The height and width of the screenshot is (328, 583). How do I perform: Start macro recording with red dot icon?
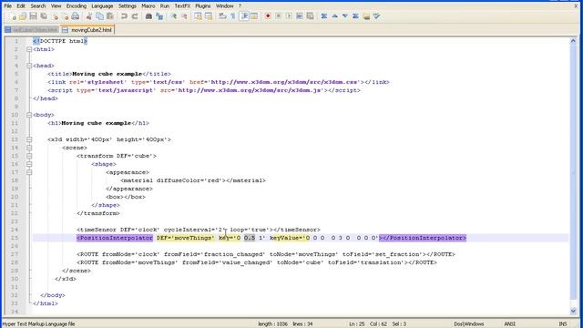pyautogui.click(x=268, y=16)
